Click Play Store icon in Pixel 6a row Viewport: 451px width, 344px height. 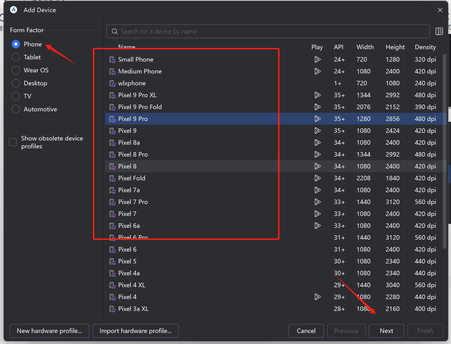(318, 226)
